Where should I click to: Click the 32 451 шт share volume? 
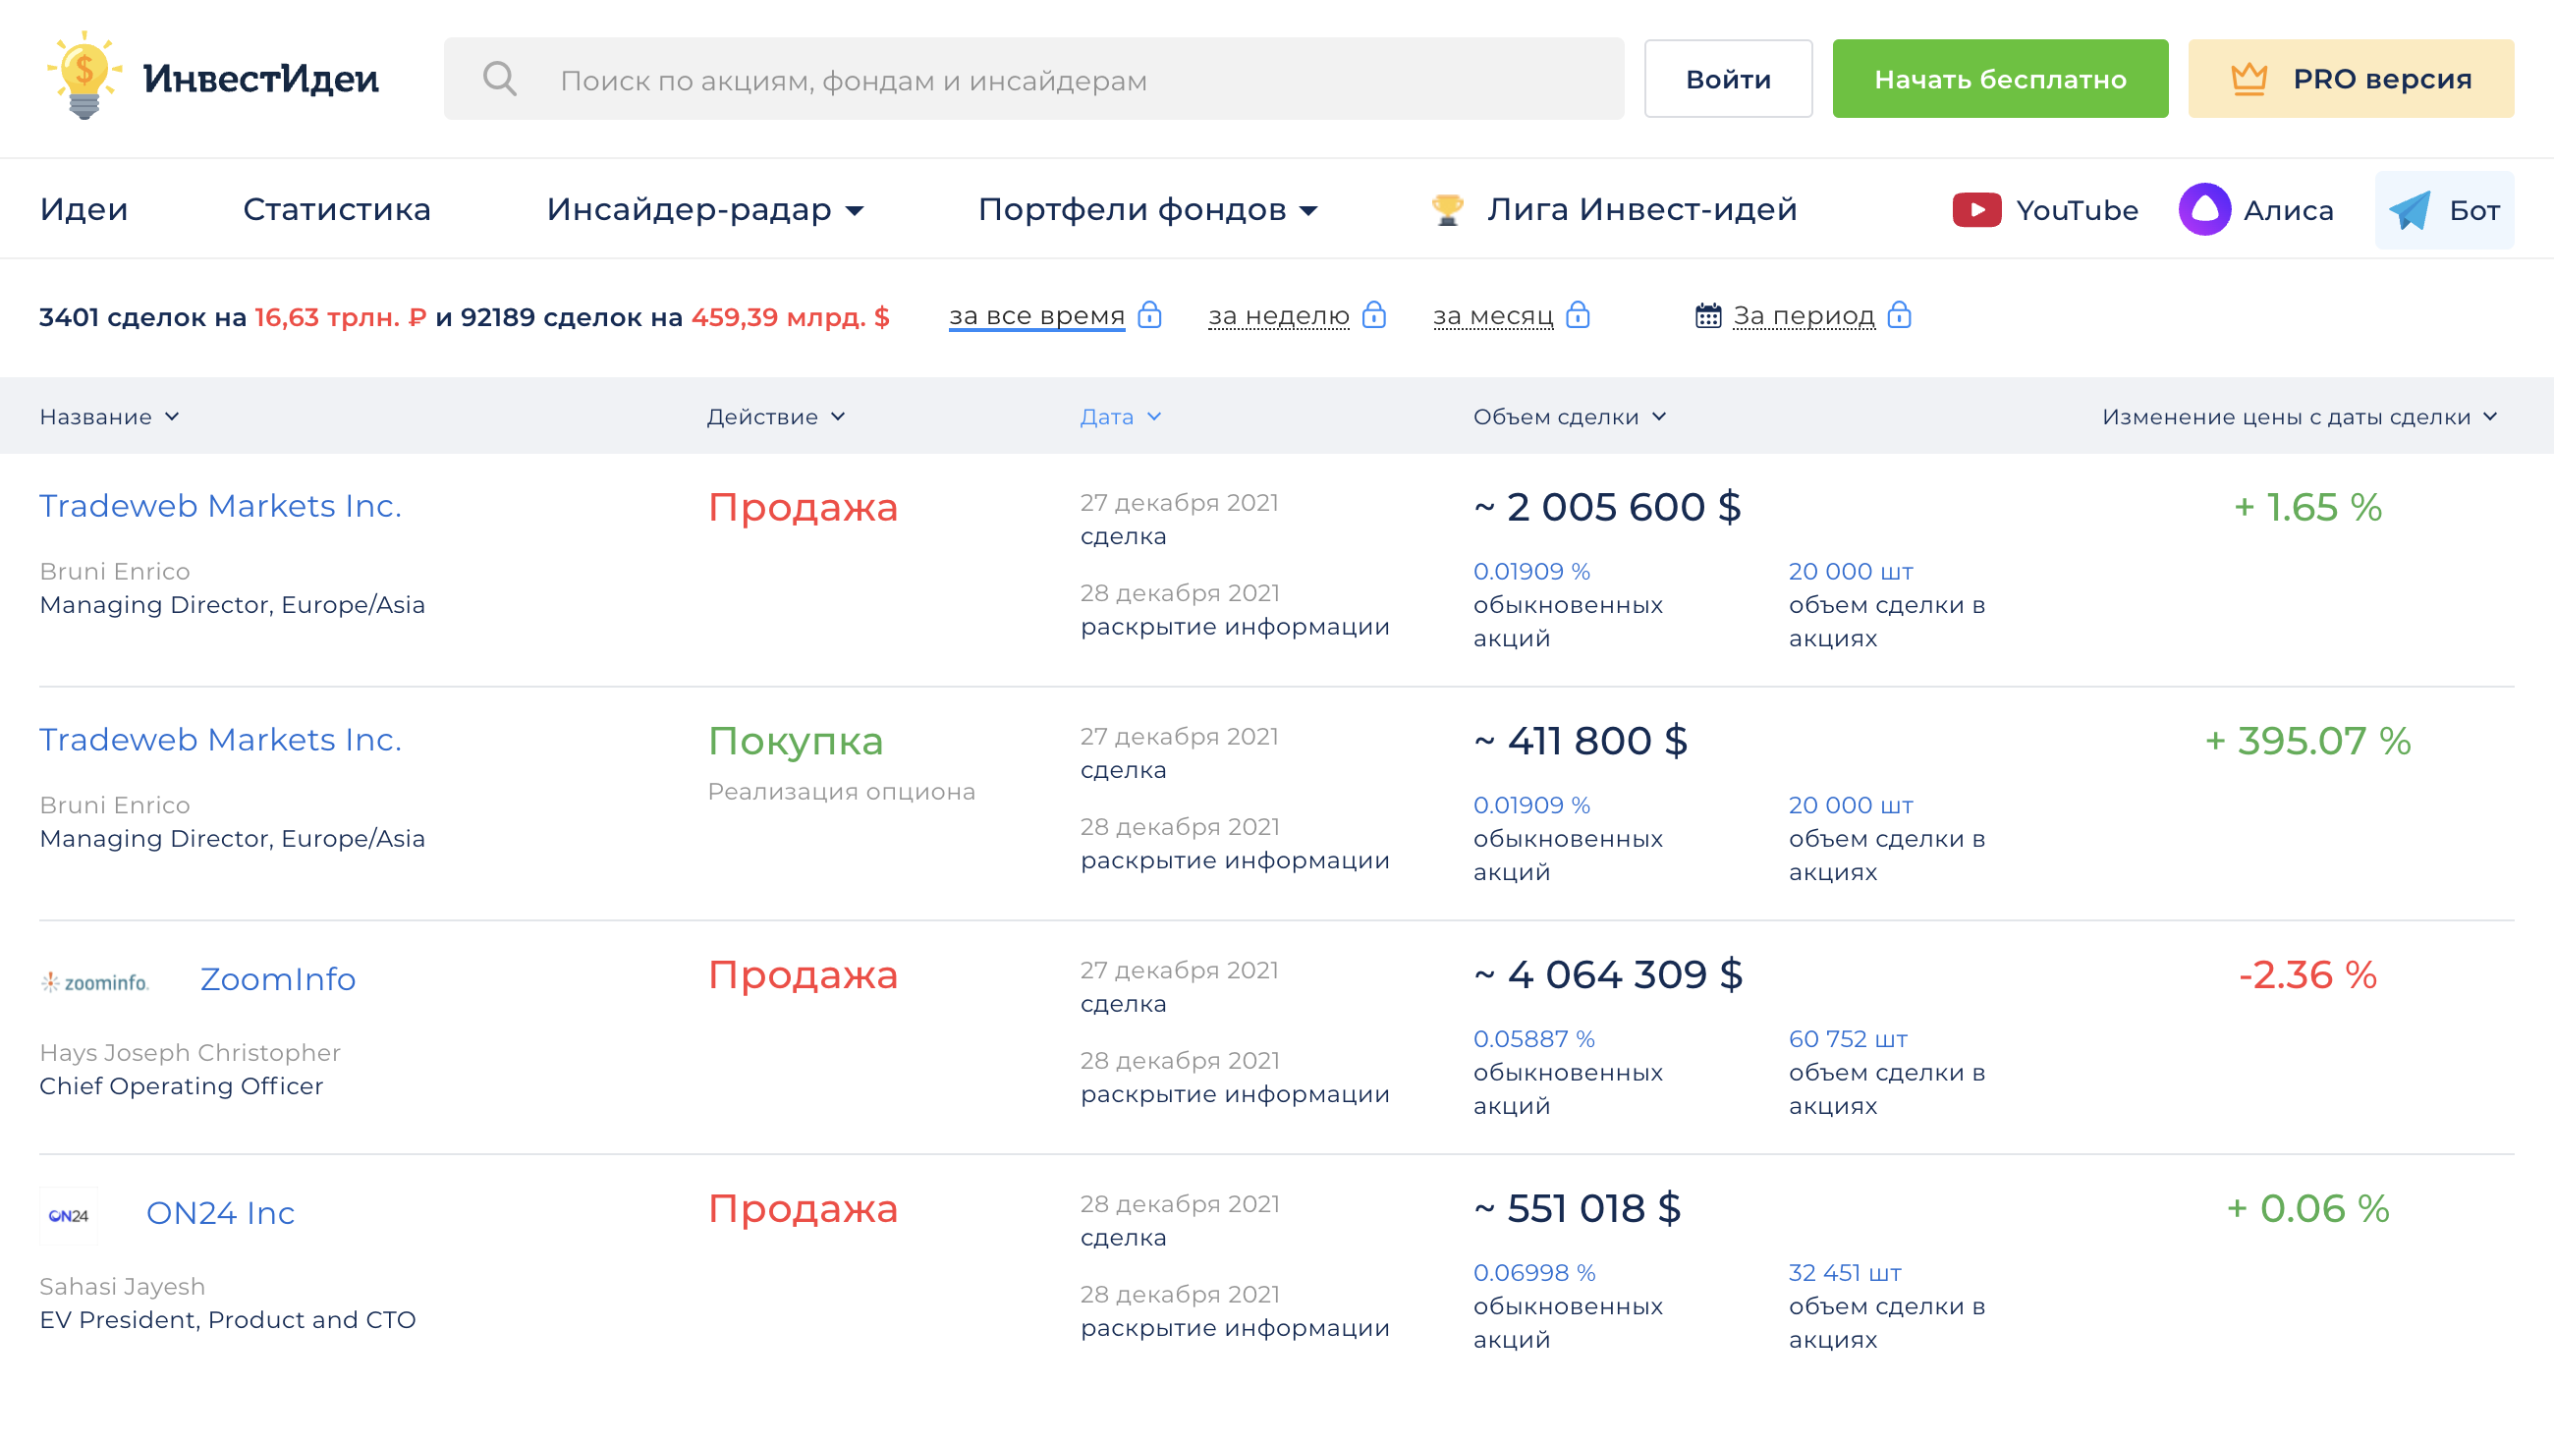click(1844, 1273)
